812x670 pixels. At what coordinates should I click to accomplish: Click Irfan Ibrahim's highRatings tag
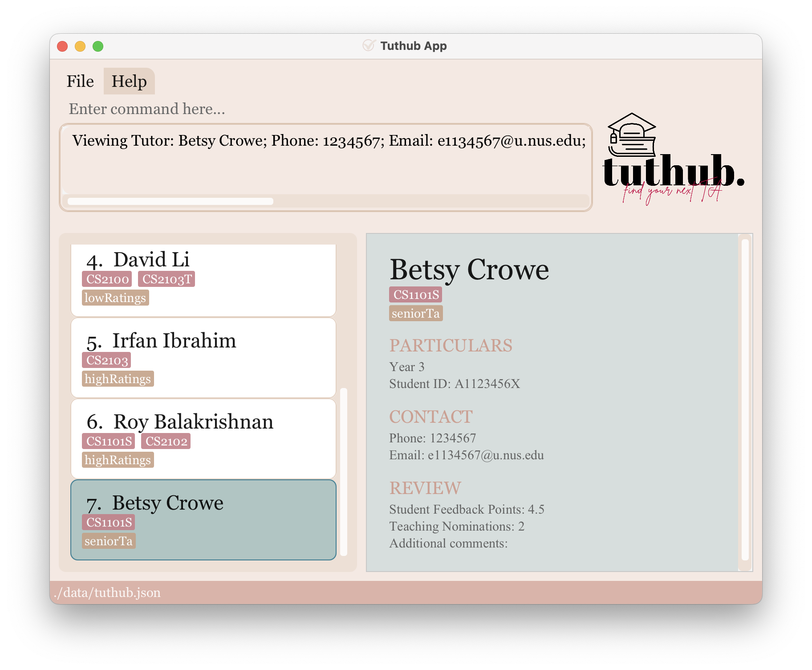pos(118,379)
